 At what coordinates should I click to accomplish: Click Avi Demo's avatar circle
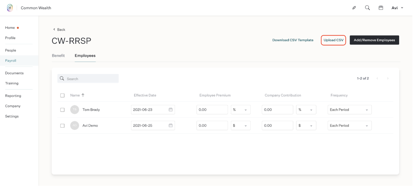click(x=75, y=125)
